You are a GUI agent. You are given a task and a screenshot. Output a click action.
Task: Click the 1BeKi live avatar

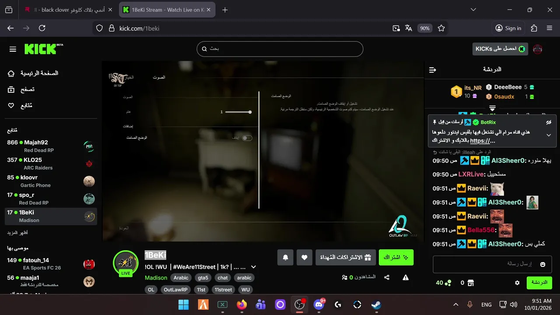126,262
